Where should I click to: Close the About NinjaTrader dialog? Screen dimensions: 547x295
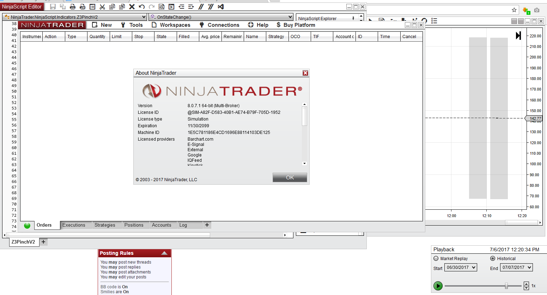point(305,73)
